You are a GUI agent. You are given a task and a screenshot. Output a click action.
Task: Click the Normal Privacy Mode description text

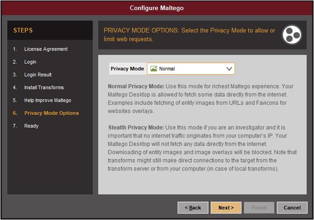201,98
